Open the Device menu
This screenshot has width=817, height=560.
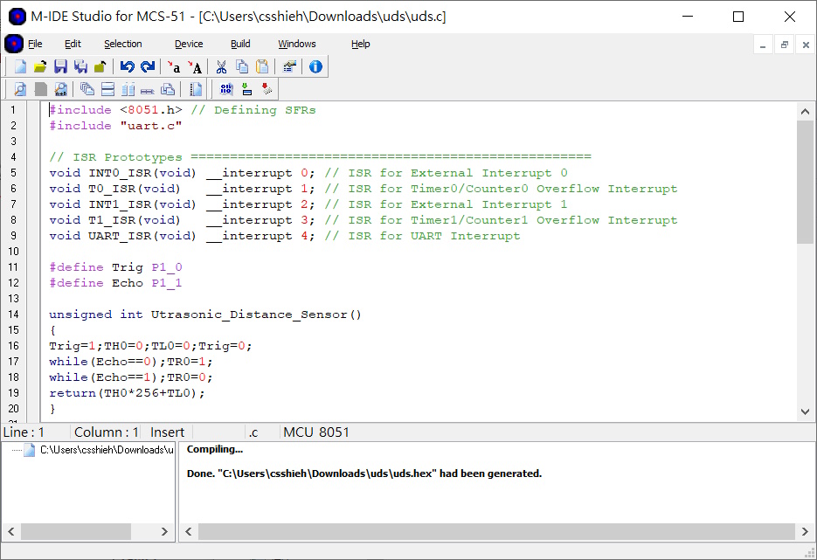(189, 43)
